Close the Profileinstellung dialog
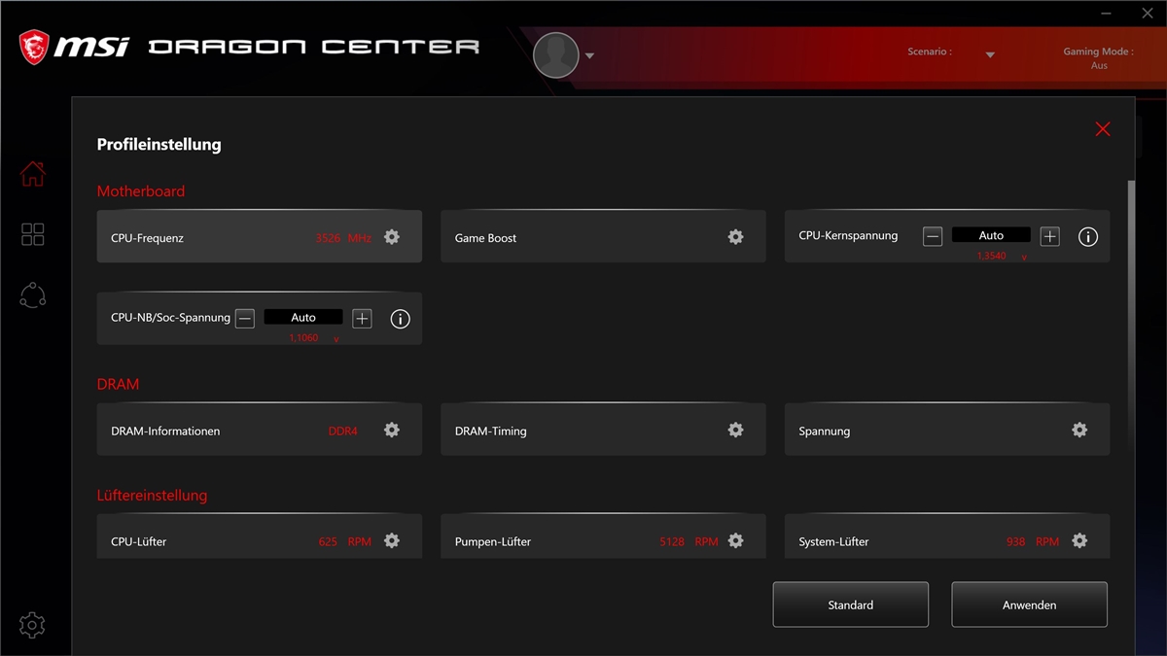Screen dimensions: 1167x656 pyautogui.click(x=1103, y=129)
